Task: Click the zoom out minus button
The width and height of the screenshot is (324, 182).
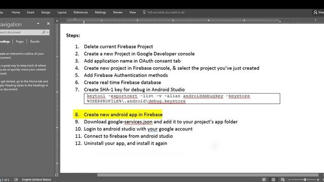Action: click(290, 180)
